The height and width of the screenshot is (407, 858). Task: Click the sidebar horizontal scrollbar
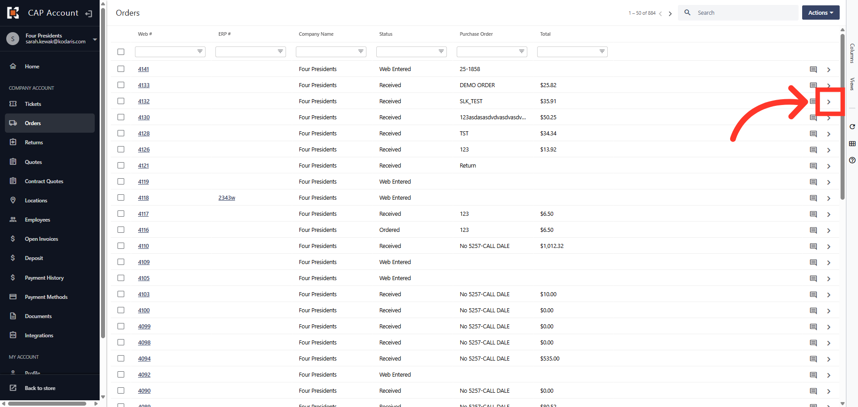[x=47, y=403]
